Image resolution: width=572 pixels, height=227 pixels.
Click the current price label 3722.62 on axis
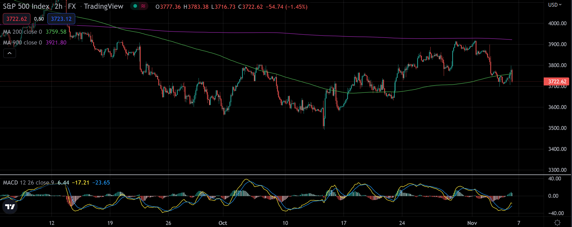pyautogui.click(x=556, y=82)
